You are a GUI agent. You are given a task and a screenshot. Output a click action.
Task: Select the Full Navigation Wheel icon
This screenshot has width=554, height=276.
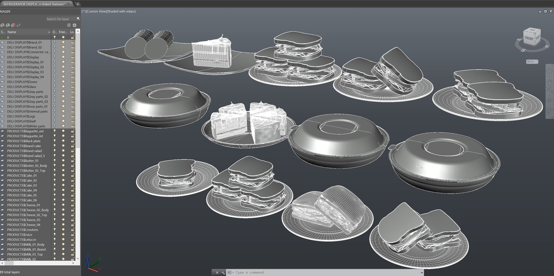point(550,71)
